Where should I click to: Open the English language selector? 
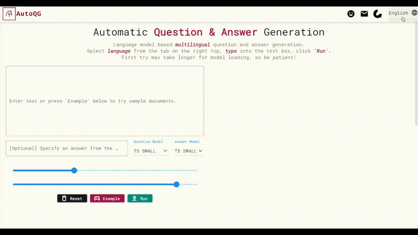[x=398, y=13]
